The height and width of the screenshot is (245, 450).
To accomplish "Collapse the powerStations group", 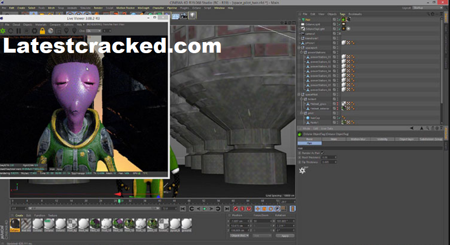I will click(302, 52).
